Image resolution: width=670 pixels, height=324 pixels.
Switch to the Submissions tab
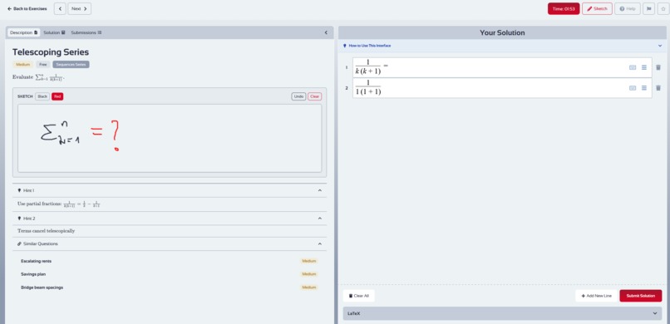click(86, 32)
